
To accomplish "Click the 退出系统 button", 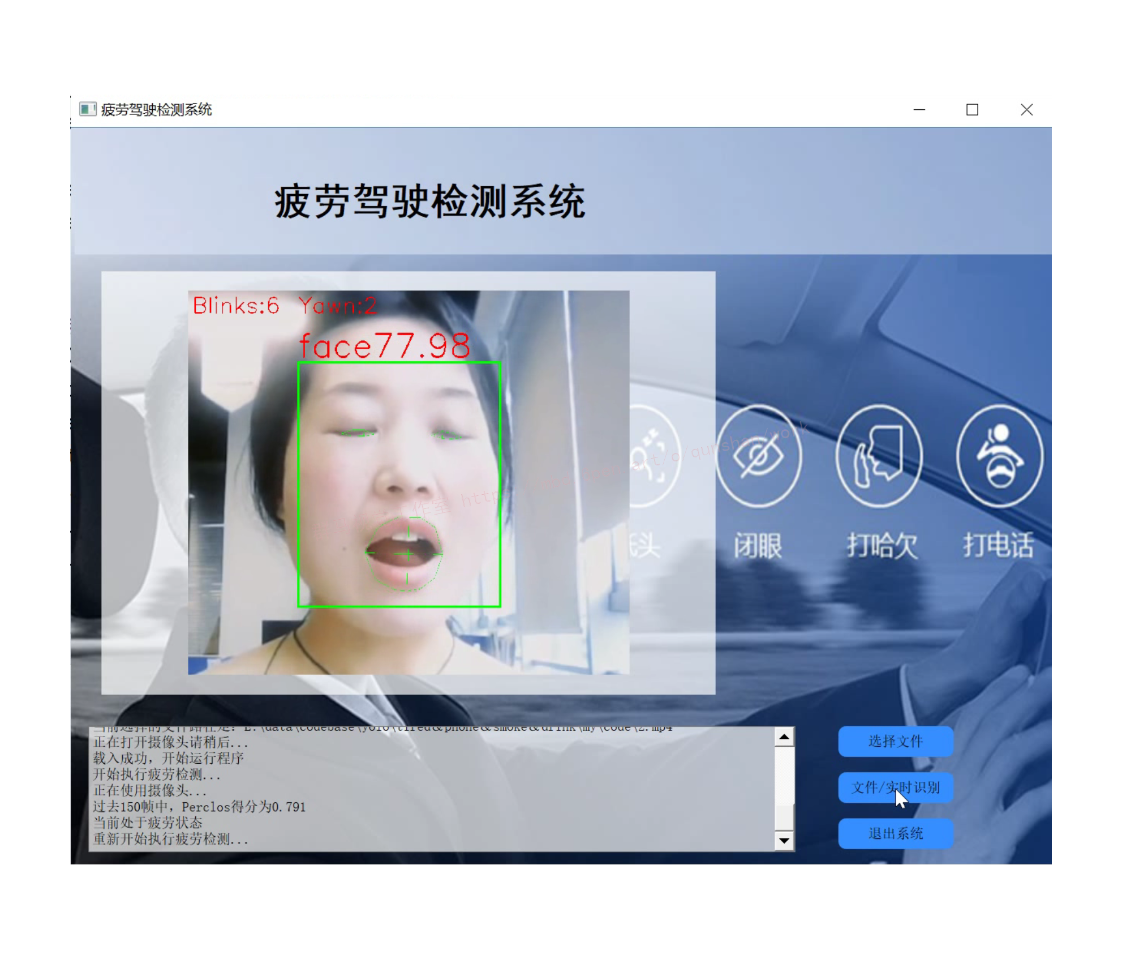I will 895,833.
